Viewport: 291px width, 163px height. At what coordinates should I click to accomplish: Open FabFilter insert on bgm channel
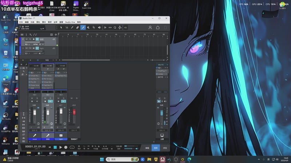pyautogui.click(x=61, y=76)
